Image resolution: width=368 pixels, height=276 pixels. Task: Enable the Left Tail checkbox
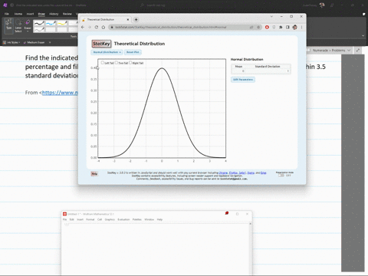point(103,63)
